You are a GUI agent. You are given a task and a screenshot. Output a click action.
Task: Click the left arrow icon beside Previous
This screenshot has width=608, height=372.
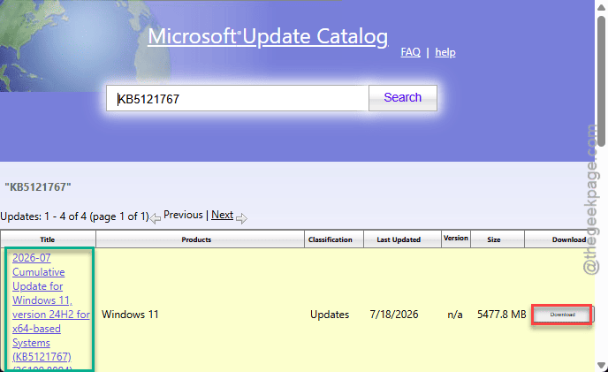[x=156, y=218]
